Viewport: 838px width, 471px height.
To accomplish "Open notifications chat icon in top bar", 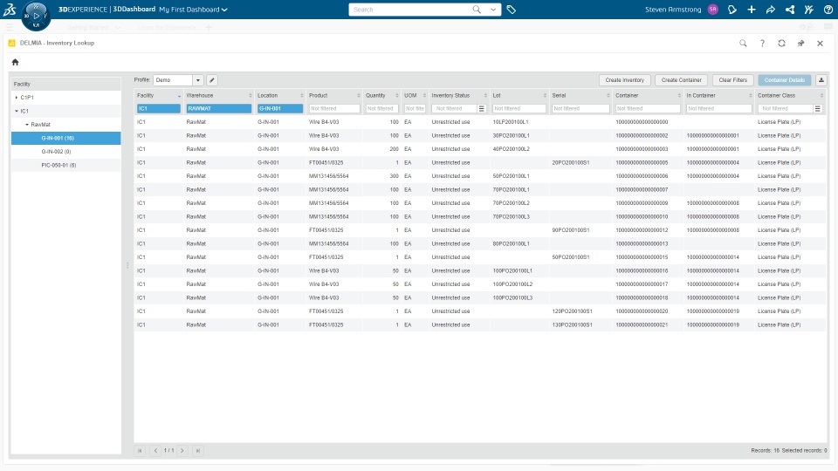I will click(732, 9).
